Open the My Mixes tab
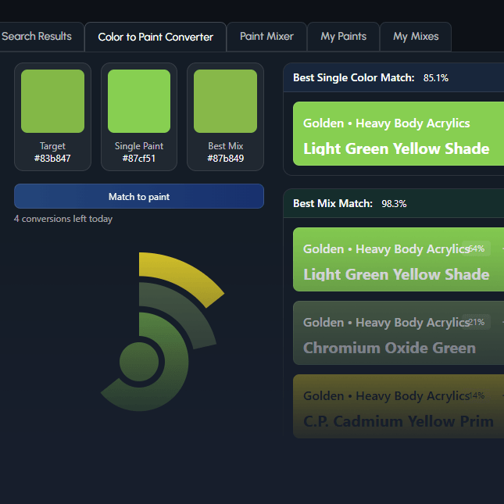 tap(415, 37)
